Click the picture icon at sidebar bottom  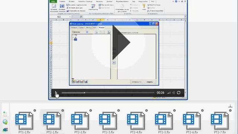pyautogui.click(x=5, y=130)
